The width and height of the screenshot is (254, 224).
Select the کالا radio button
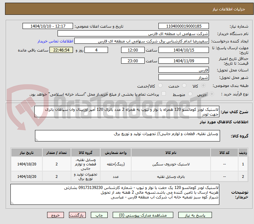point(203,86)
